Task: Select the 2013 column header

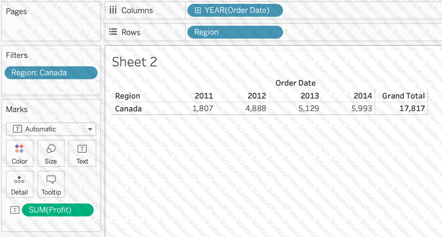Action: click(x=310, y=96)
